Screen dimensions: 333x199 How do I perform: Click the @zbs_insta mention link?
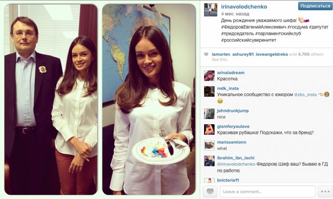tap(305, 95)
